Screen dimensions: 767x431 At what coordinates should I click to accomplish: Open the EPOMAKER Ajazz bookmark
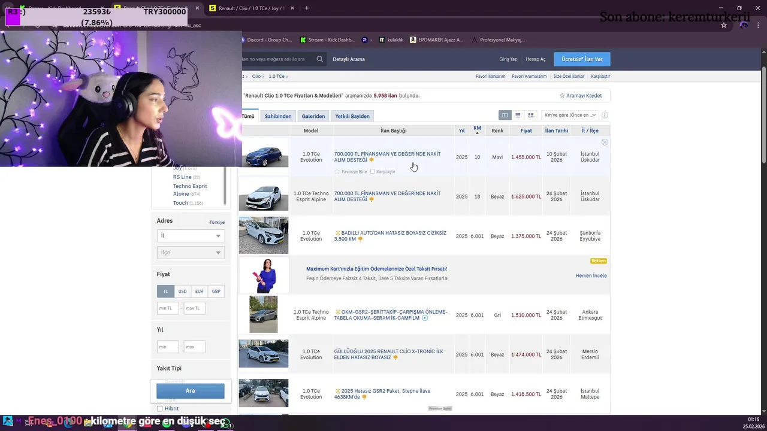pyautogui.click(x=437, y=40)
